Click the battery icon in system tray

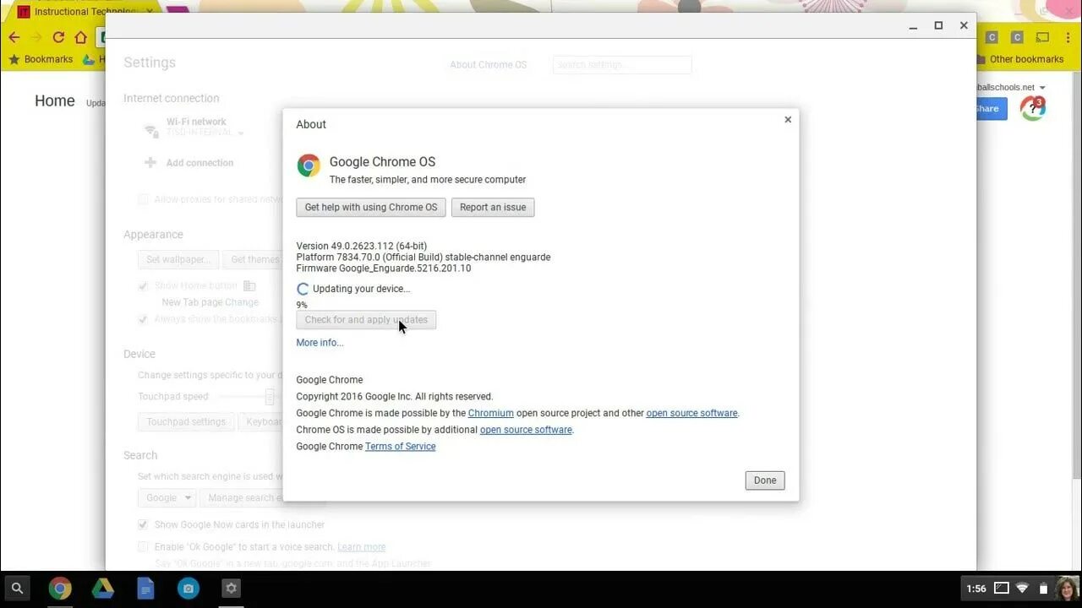[1043, 589]
